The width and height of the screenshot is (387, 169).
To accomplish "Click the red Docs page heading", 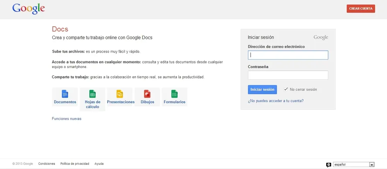I will 60,29.
